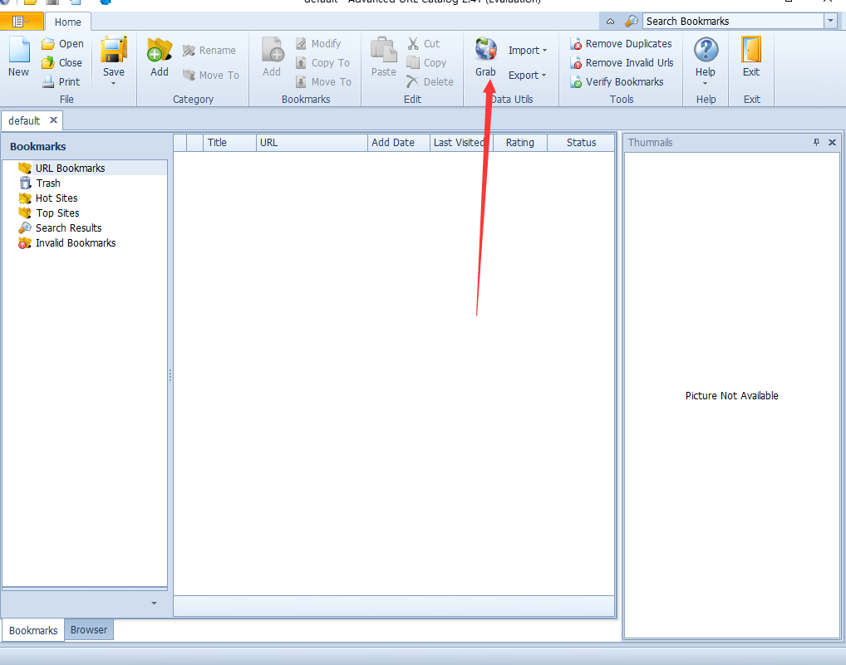
Task: Select the Trash folder
Action: (47, 183)
